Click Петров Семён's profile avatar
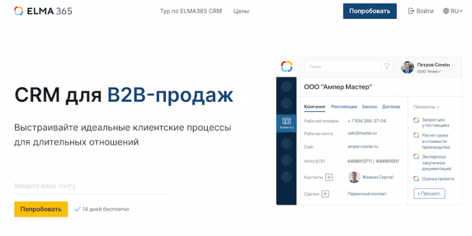472x236 pixels. [x=407, y=67]
